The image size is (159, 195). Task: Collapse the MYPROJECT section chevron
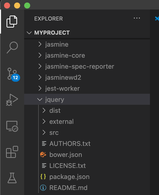29,33
